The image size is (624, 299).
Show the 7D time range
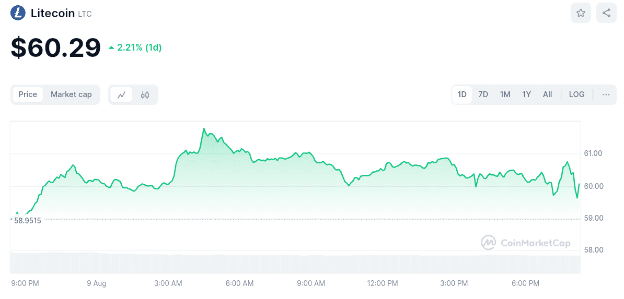[483, 94]
